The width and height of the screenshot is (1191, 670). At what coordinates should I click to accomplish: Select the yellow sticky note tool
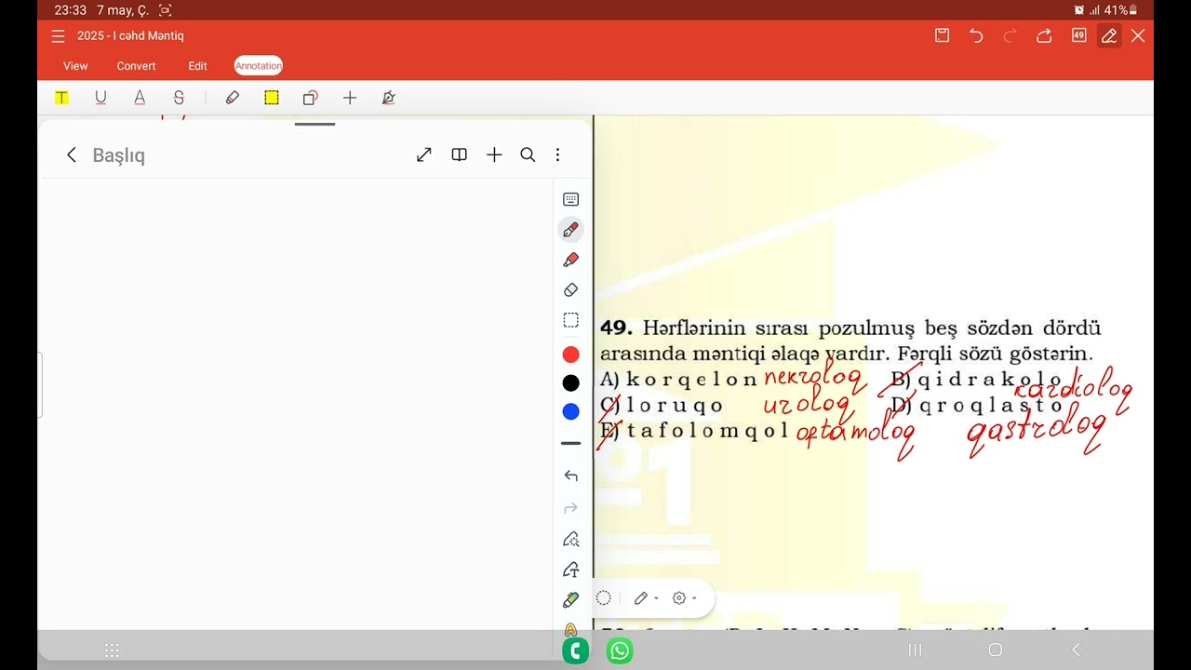[272, 98]
